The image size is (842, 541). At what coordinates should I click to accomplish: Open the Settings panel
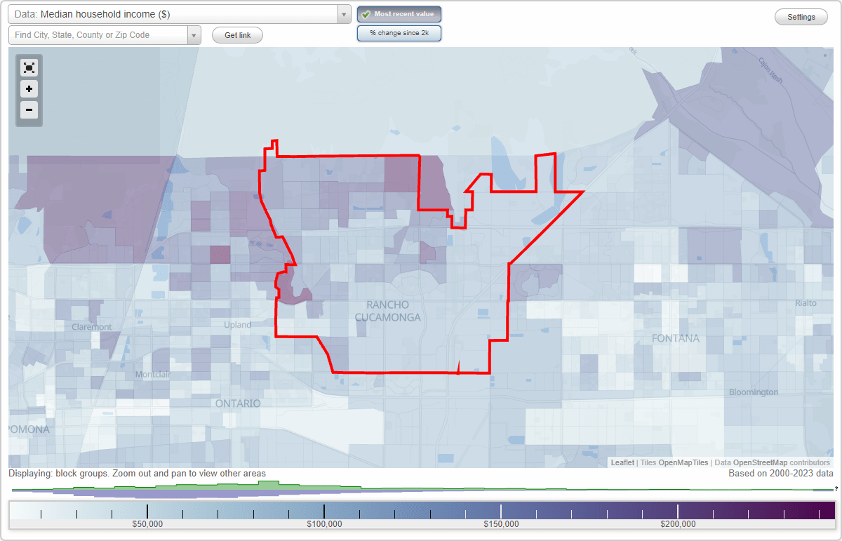tap(801, 16)
